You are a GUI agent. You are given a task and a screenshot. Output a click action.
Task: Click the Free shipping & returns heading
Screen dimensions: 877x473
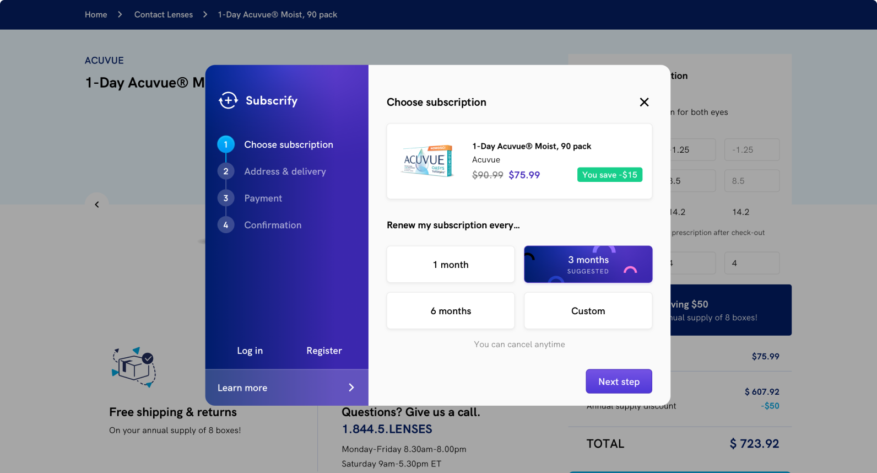173,412
